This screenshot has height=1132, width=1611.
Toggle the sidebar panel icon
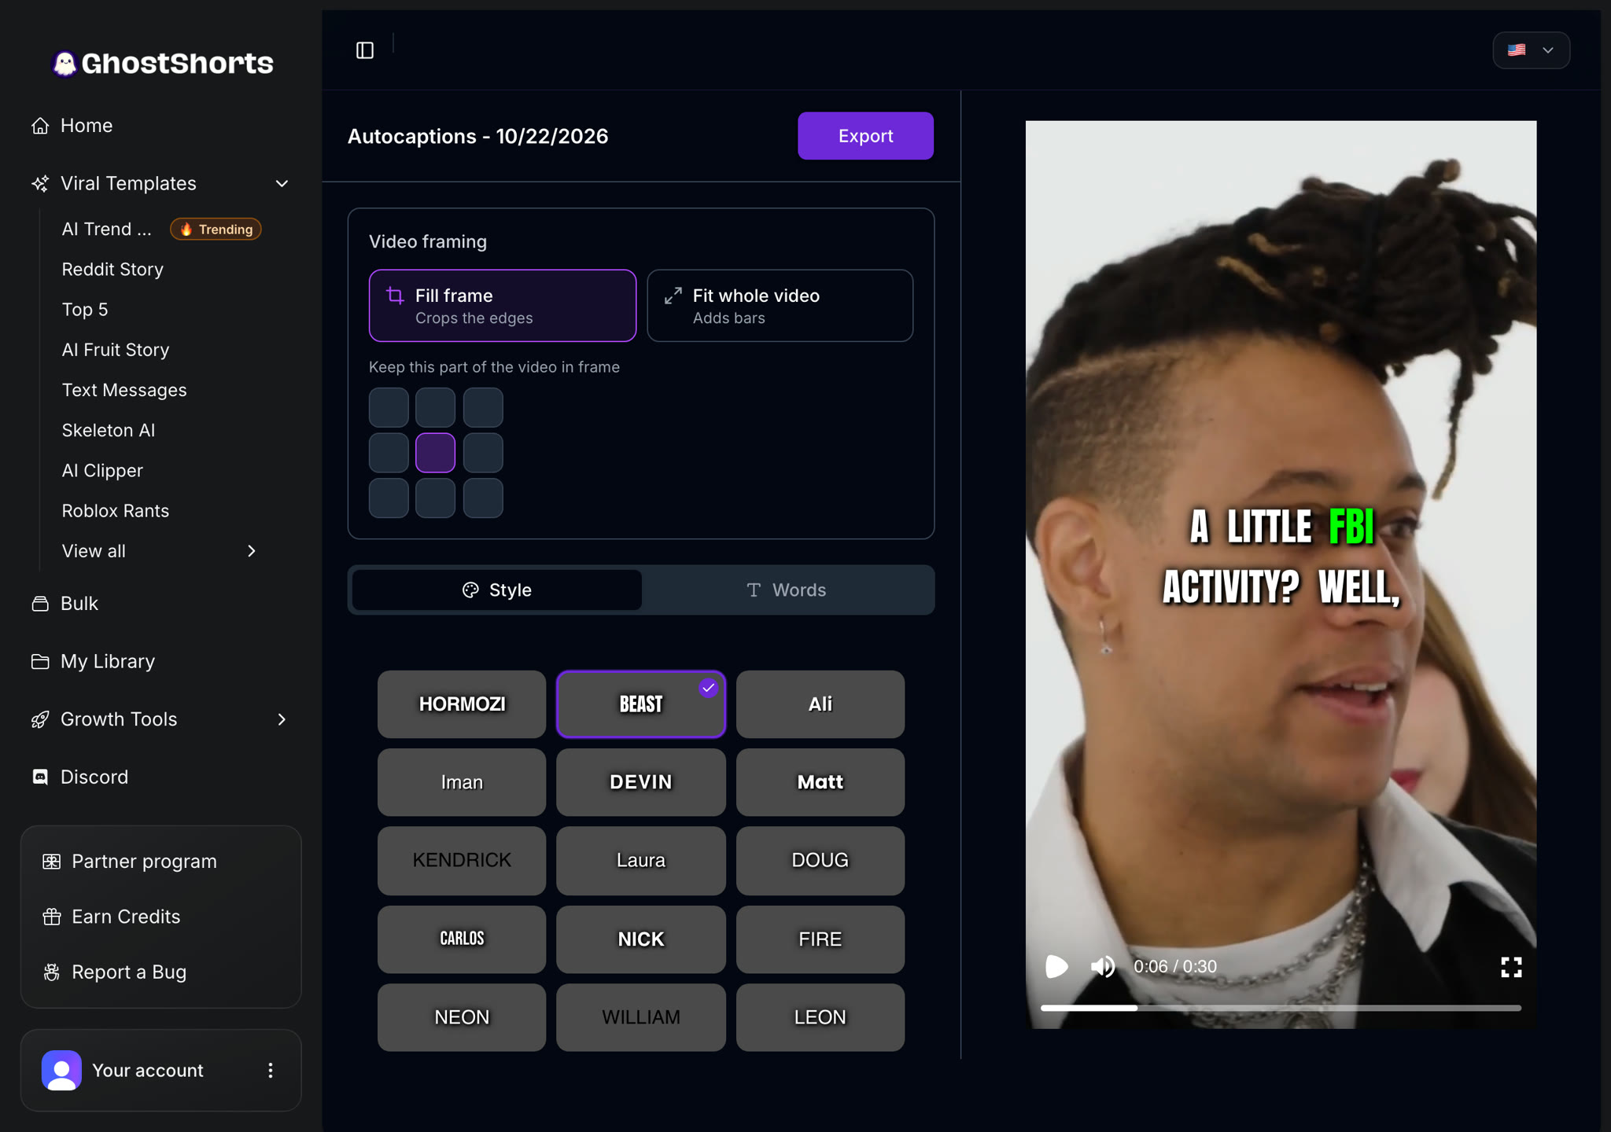(365, 50)
